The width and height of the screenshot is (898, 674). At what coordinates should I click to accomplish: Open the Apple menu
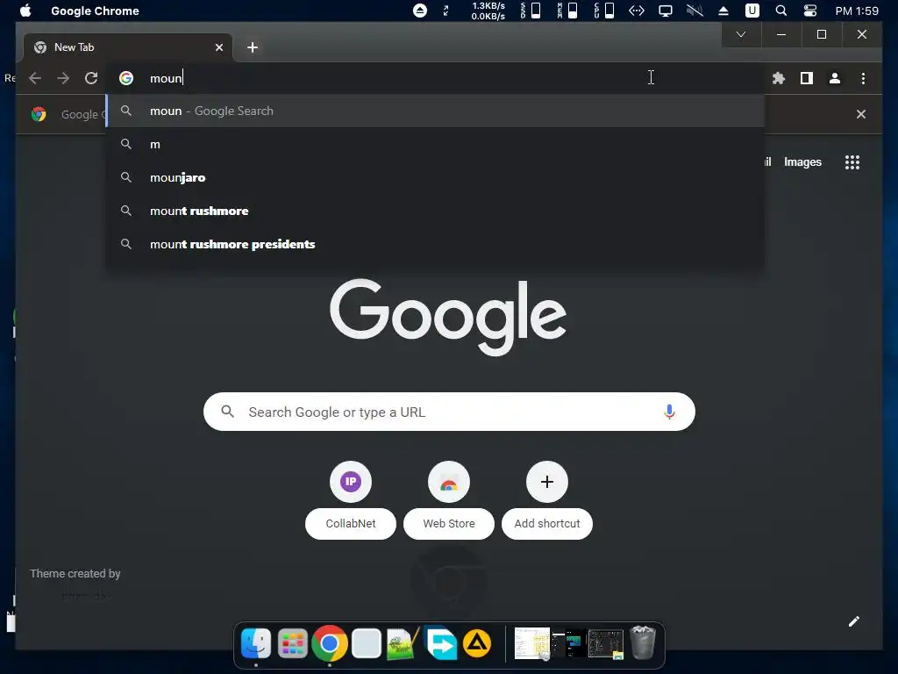(x=25, y=11)
